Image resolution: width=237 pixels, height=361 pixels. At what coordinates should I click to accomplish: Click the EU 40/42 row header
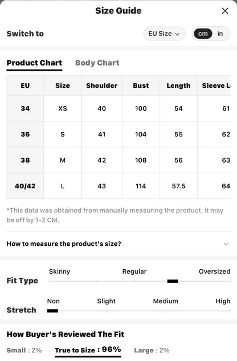click(25, 186)
